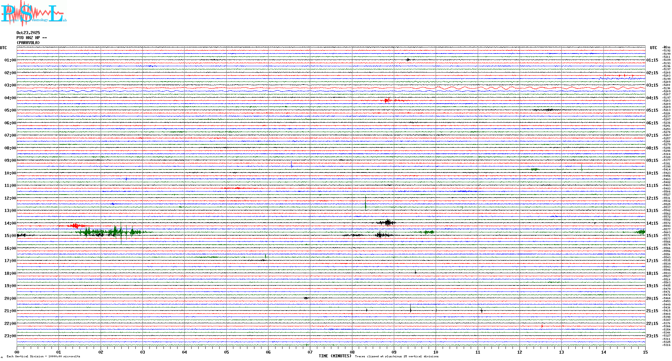The height and width of the screenshot is (361, 672).
Task: Click the PSL seismology lab logo
Action: coord(33,13)
